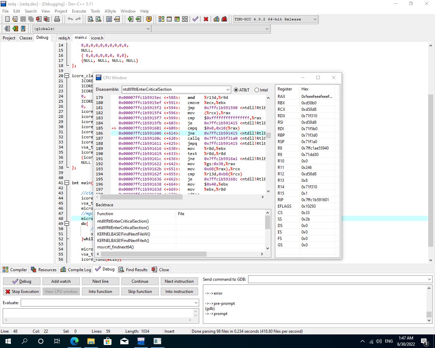
Task: Click the Goto bookmark blue icon
Action: pos(23,29)
